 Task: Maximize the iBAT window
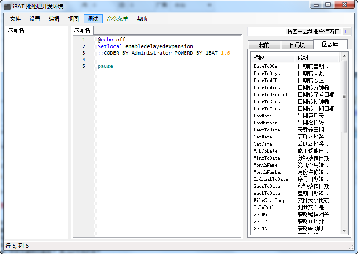[x=328, y=4]
